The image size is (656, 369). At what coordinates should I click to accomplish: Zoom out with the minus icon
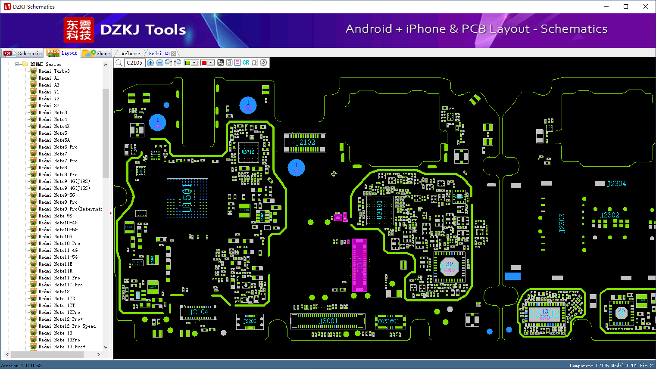[160, 63]
